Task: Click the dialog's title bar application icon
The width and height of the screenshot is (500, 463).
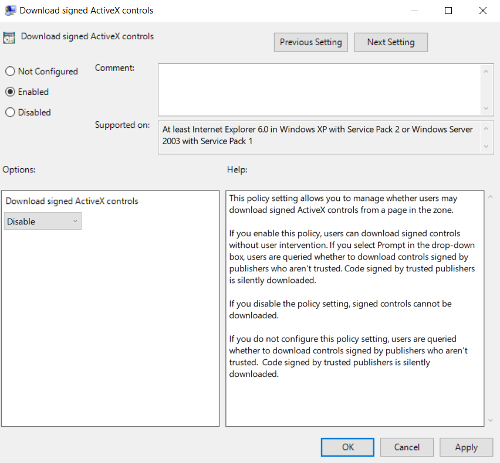Action: (9, 10)
